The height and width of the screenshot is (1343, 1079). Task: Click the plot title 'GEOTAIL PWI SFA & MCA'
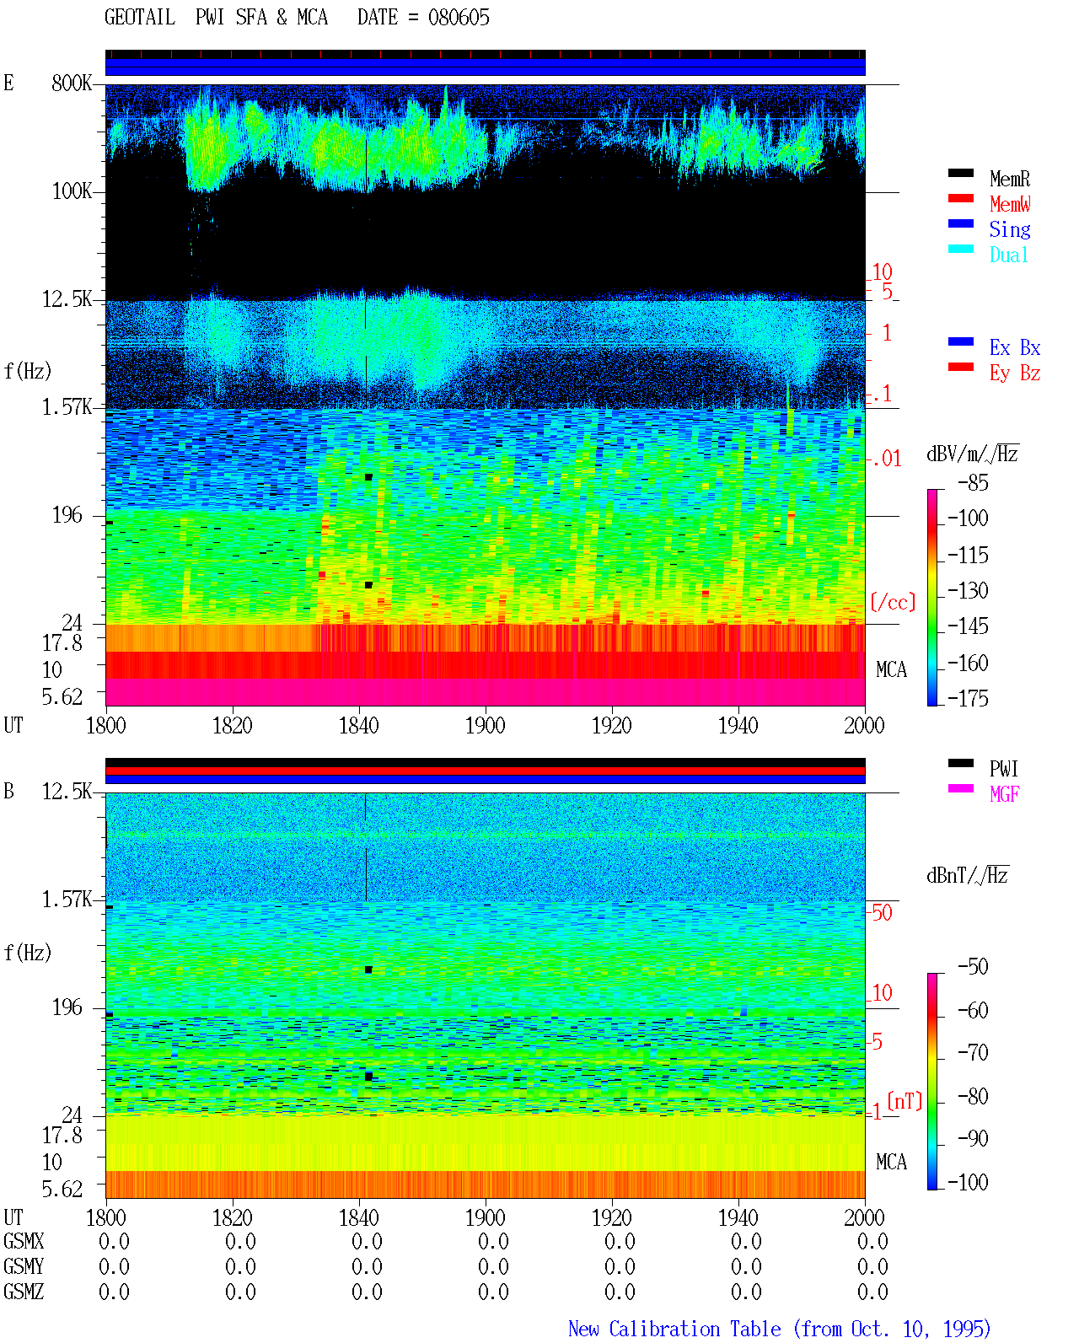[x=216, y=18]
